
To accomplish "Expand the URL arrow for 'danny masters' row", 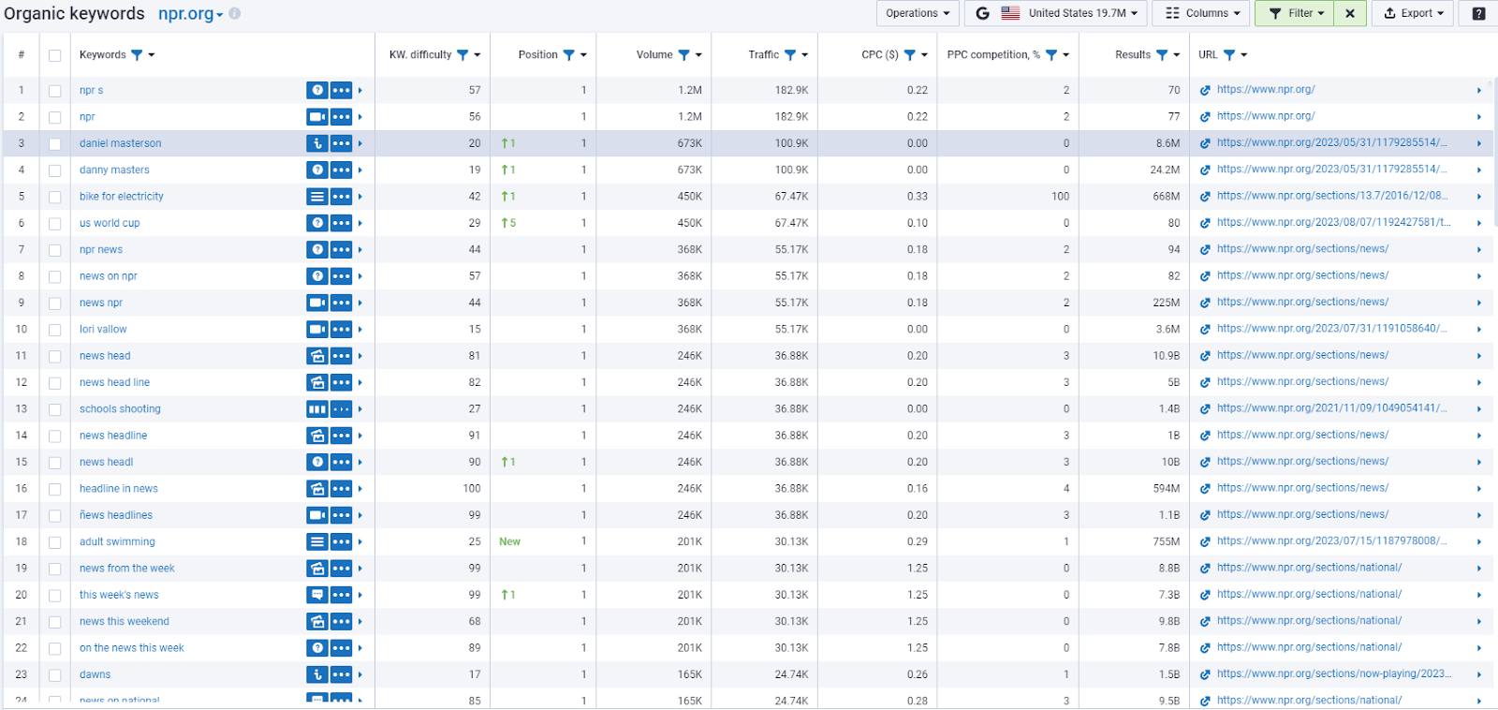I will click(1479, 170).
